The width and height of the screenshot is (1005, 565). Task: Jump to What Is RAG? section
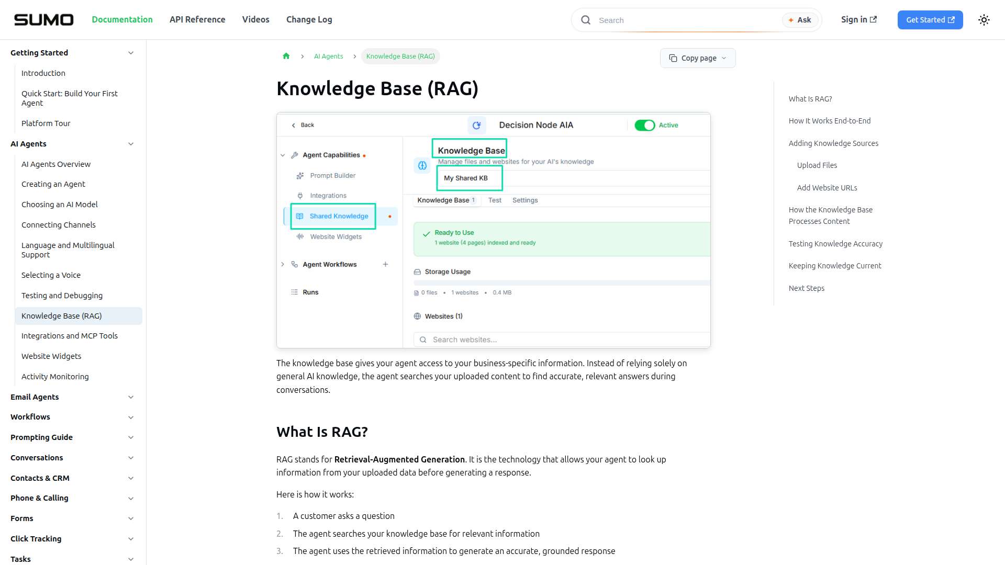pyautogui.click(x=810, y=99)
